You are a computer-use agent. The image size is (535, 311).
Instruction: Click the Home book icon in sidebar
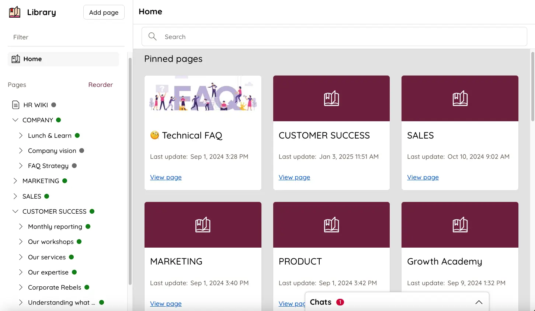(x=15, y=59)
